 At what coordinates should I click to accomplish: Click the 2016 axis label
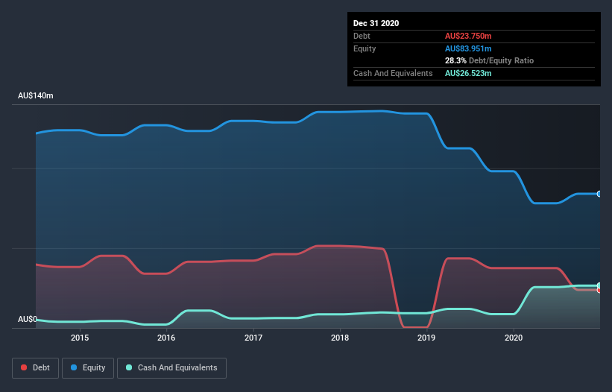pos(166,338)
